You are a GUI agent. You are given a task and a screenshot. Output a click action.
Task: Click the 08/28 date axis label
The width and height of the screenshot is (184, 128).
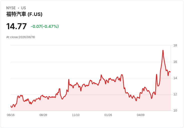(43, 115)
